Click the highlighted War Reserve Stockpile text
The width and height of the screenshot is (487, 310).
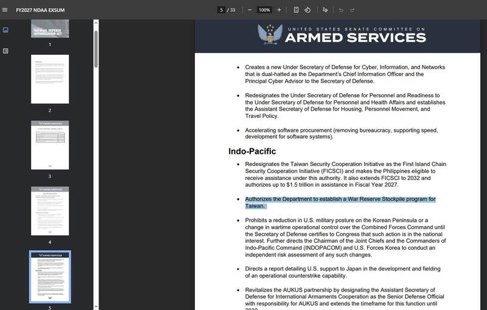340,202
